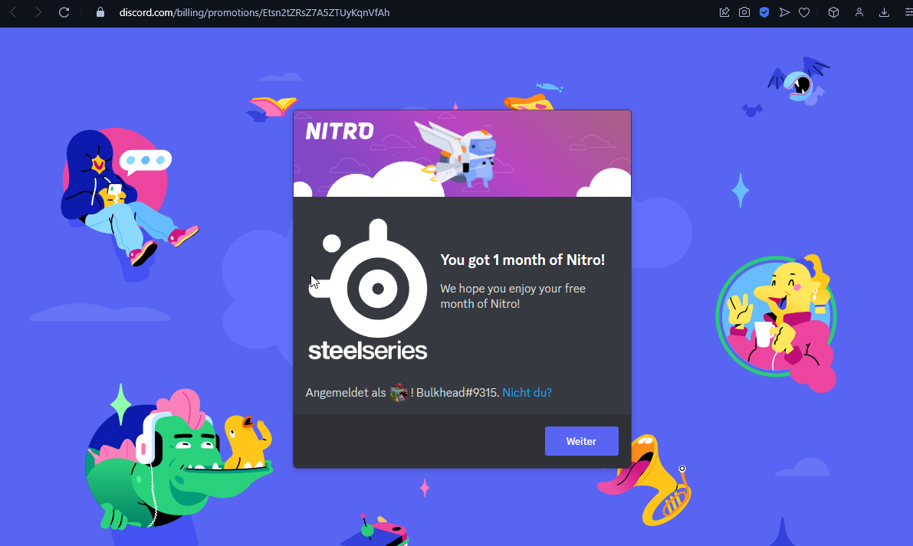Open the extensions cube icon
Image resolution: width=913 pixels, height=546 pixels.
(x=833, y=12)
